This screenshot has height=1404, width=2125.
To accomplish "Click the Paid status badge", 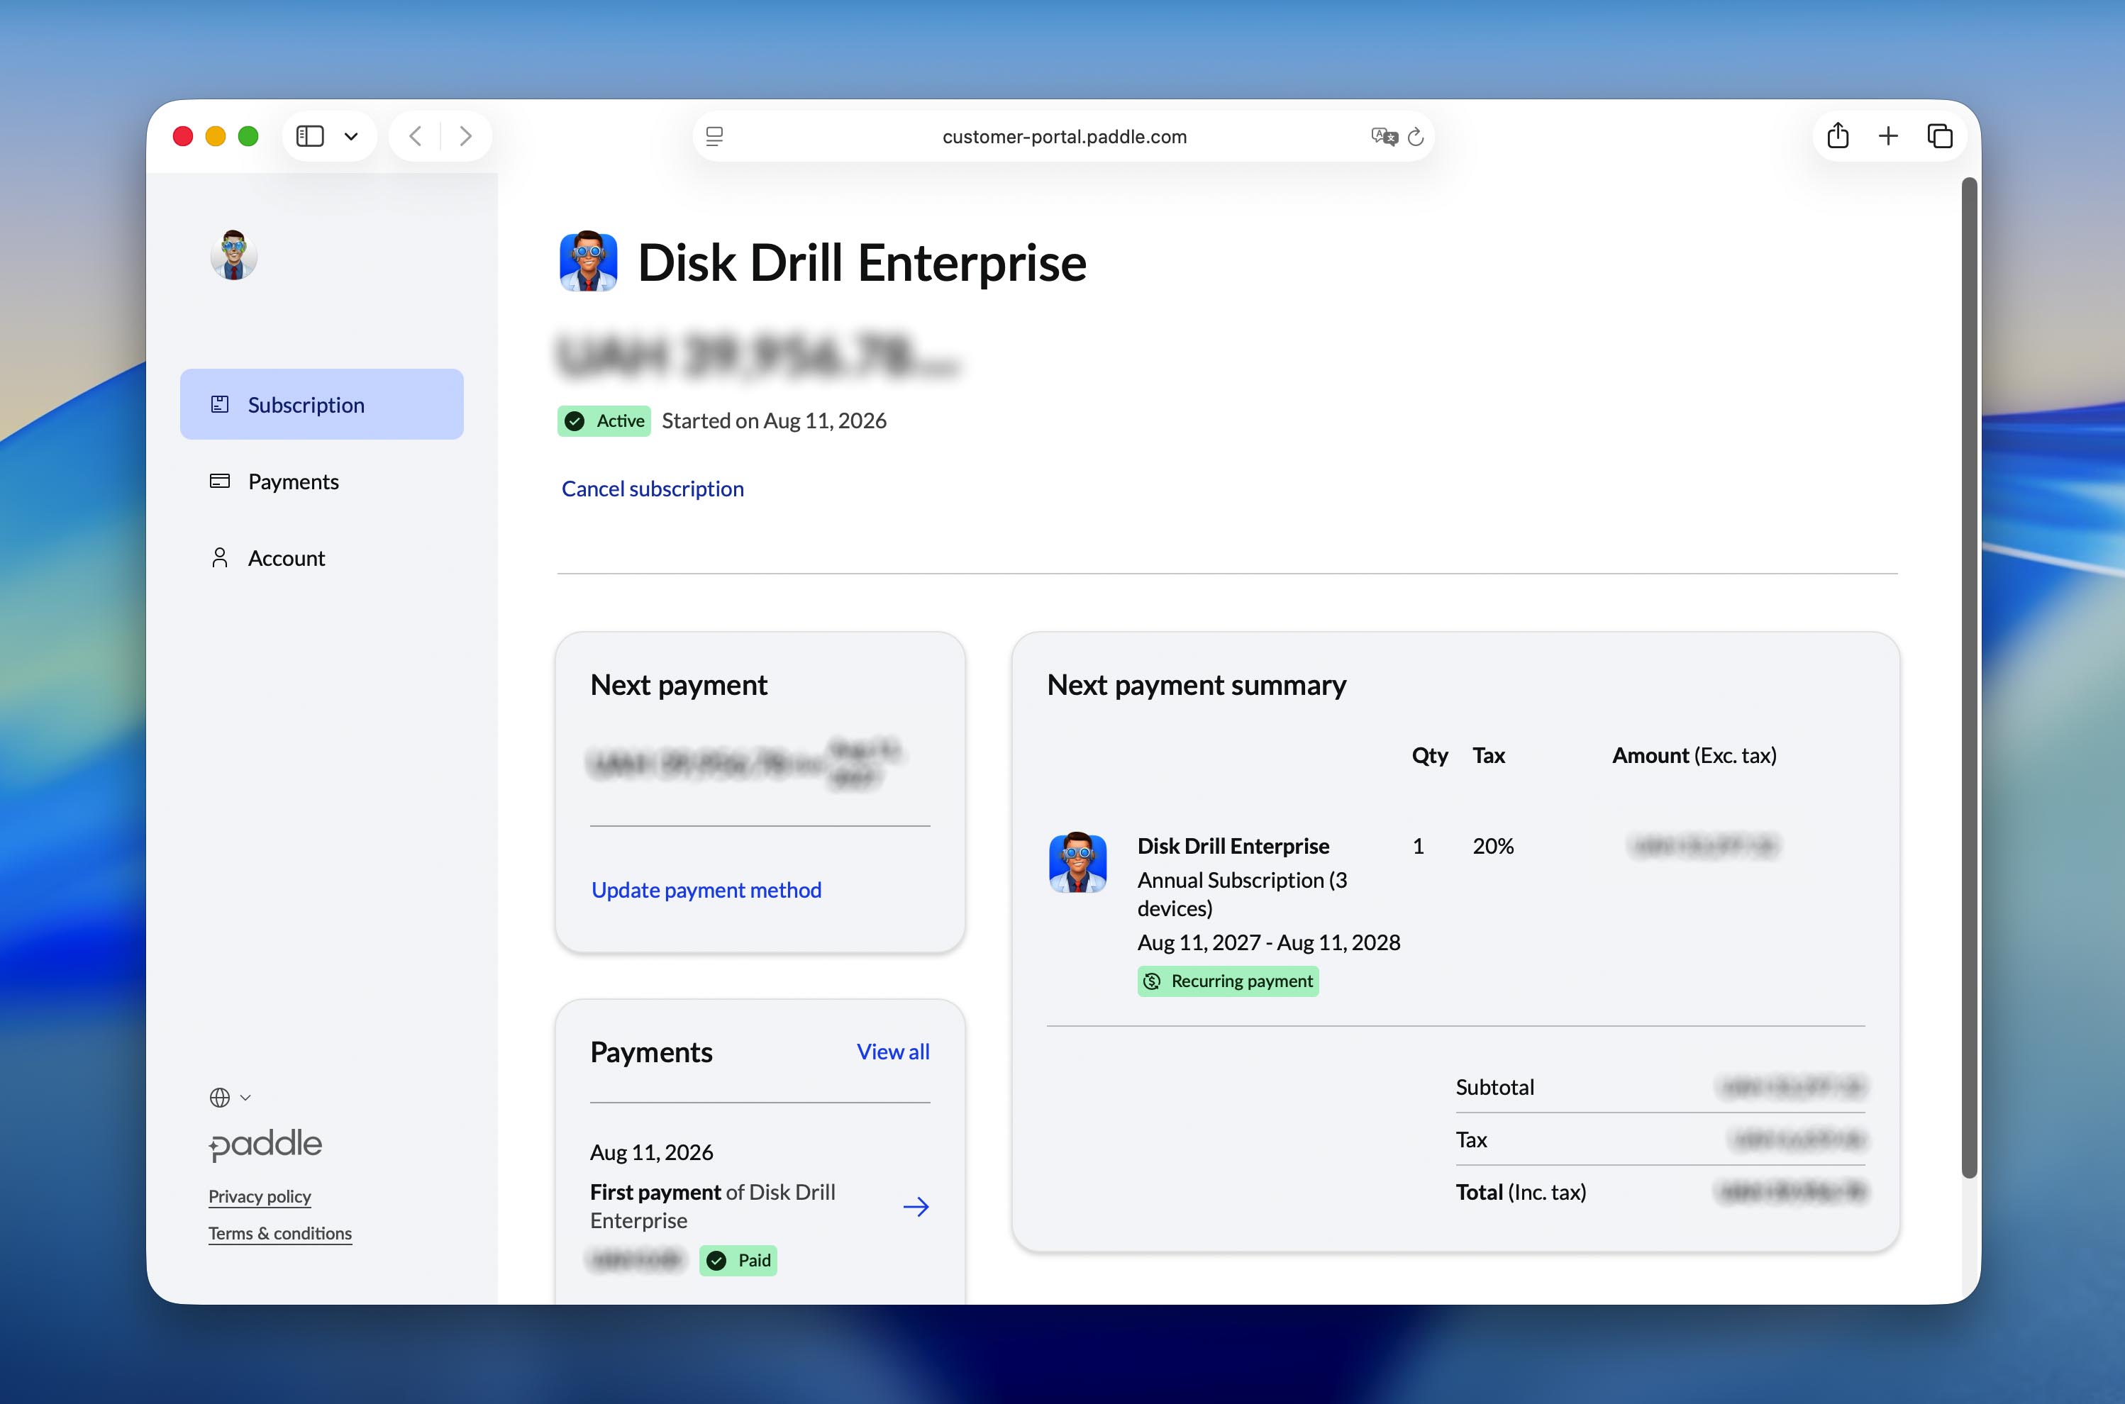I will click(x=738, y=1260).
